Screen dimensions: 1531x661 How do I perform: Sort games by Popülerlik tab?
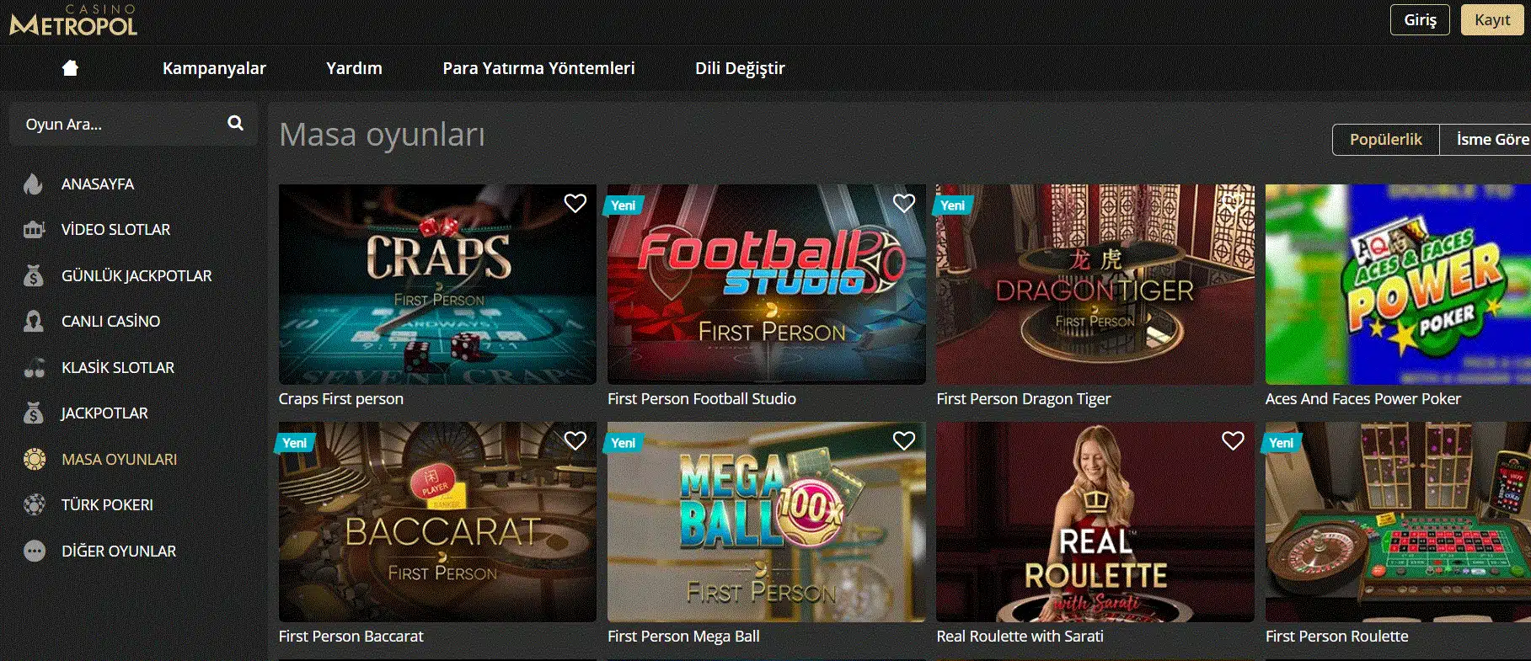1385,140
